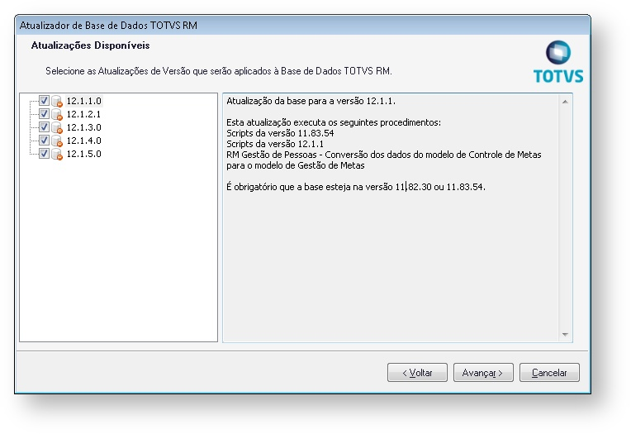Uncheck the 12.1.2.1 update checkbox
Viewport: 631px width, 434px height.
click(44, 113)
